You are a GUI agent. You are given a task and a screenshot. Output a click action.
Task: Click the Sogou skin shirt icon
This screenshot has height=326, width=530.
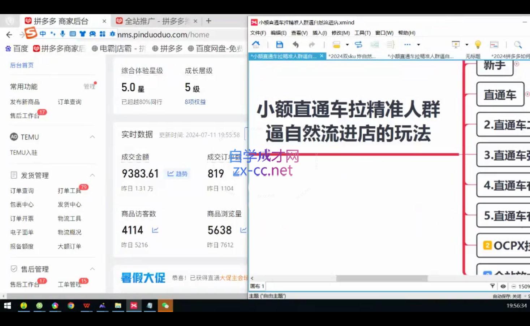tap(83, 34)
